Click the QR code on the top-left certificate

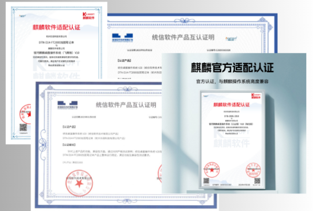tap(23, 128)
